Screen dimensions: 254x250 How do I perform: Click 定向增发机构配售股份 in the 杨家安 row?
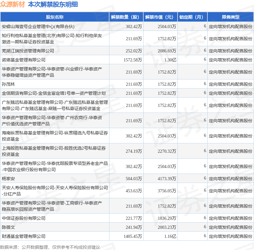click(x=230, y=179)
